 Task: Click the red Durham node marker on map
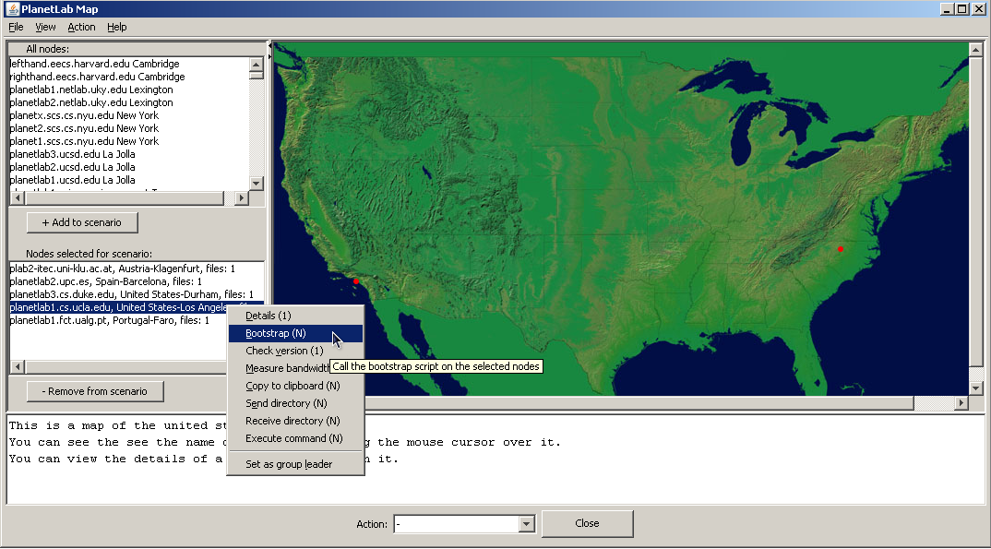click(840, 249)
